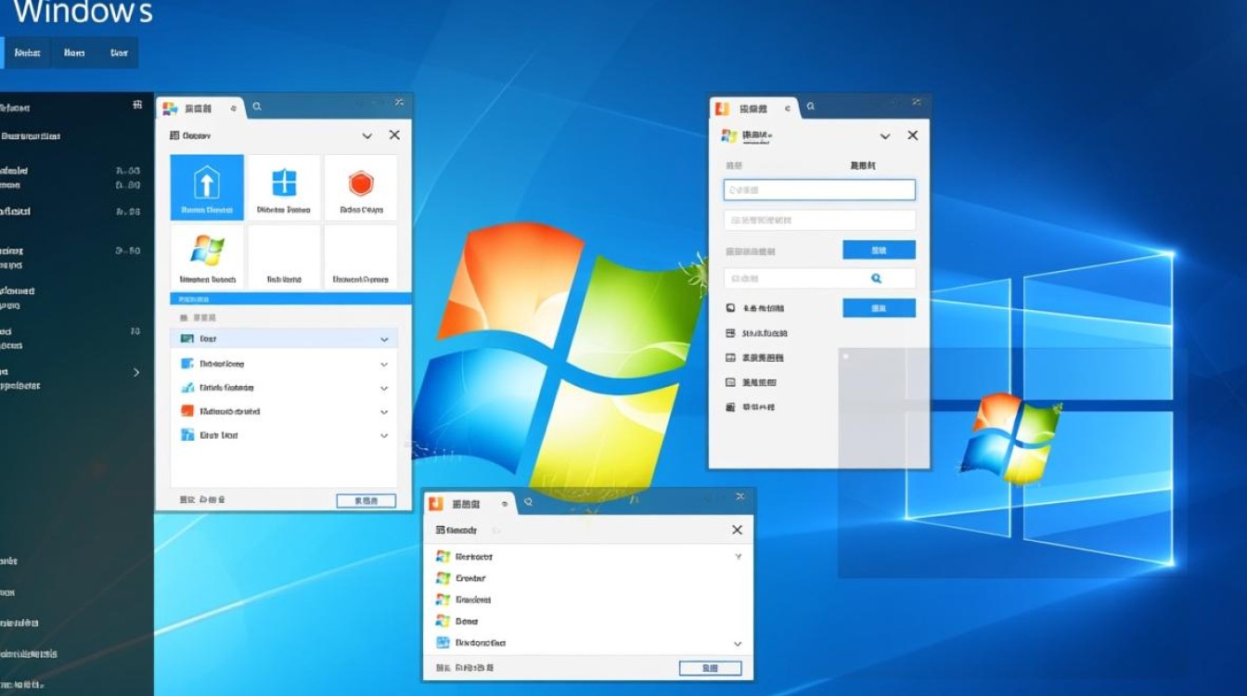Image resolution: width=1247 pixels, height=696 pixels.
Task: Select the Windows logo tile in the tool grid
Action: click(205, 255)
